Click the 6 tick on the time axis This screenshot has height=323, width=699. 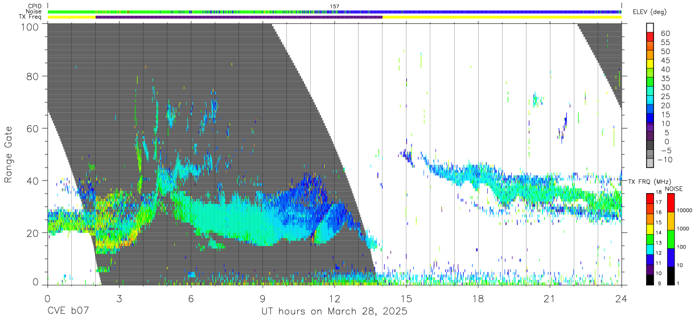pos(191,298)
